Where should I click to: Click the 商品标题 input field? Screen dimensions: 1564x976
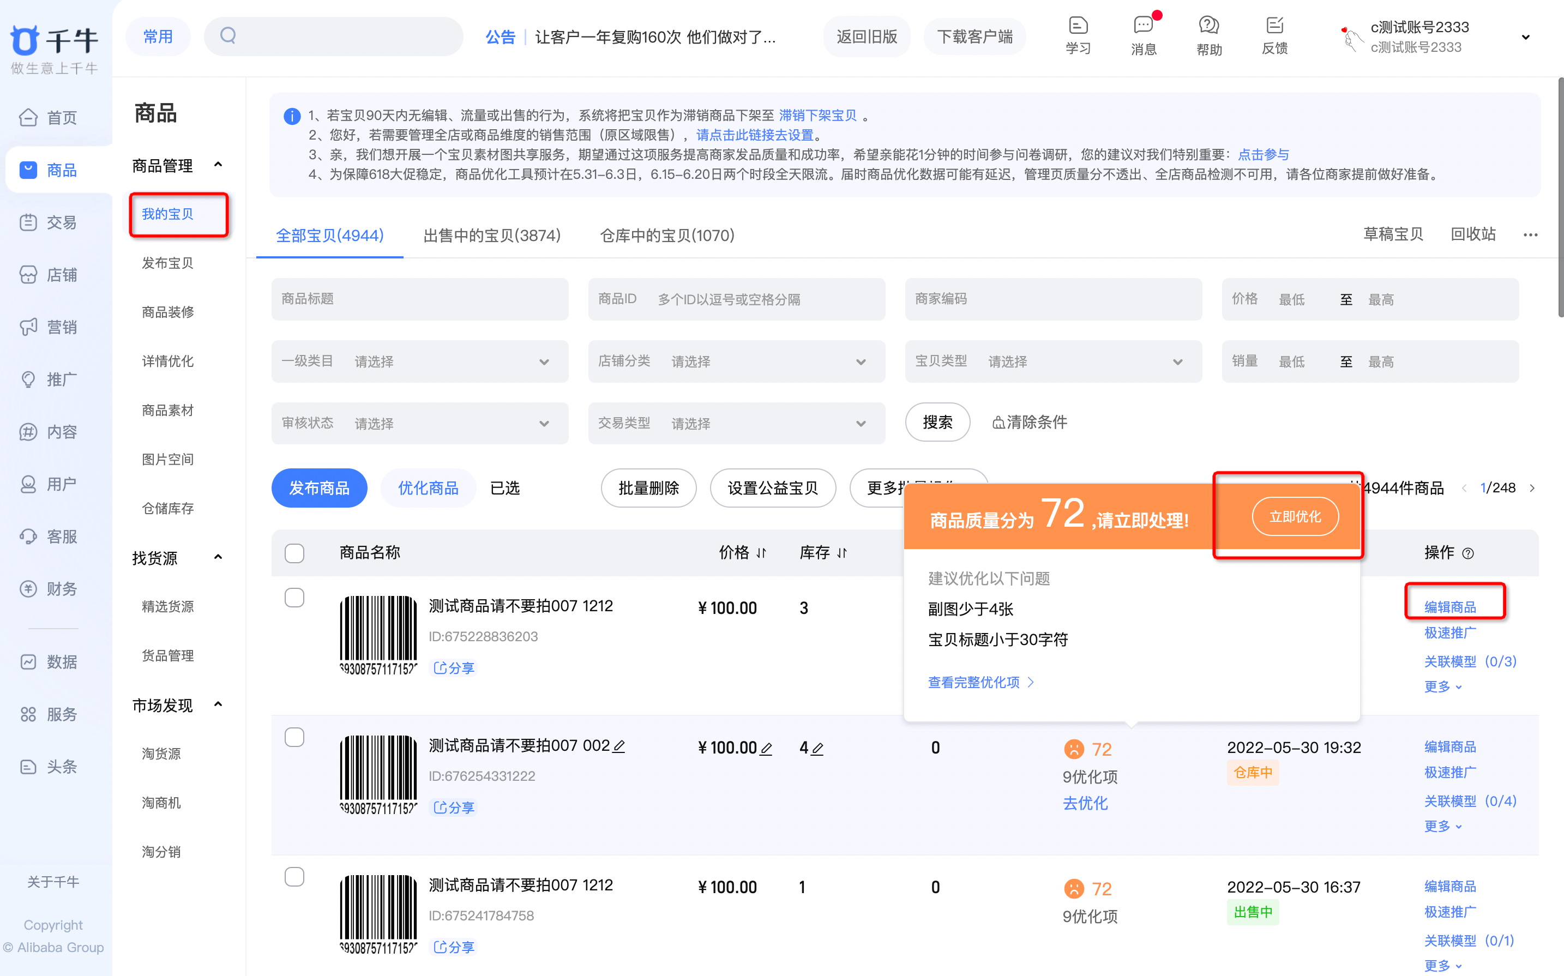419,299
